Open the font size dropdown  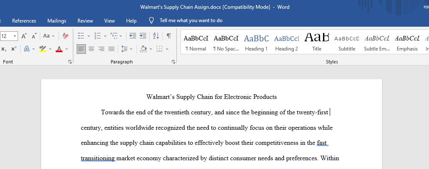[15, 36]
